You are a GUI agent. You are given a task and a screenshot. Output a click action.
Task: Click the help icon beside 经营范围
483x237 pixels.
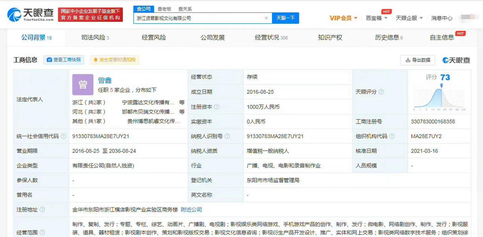point(42,233)
